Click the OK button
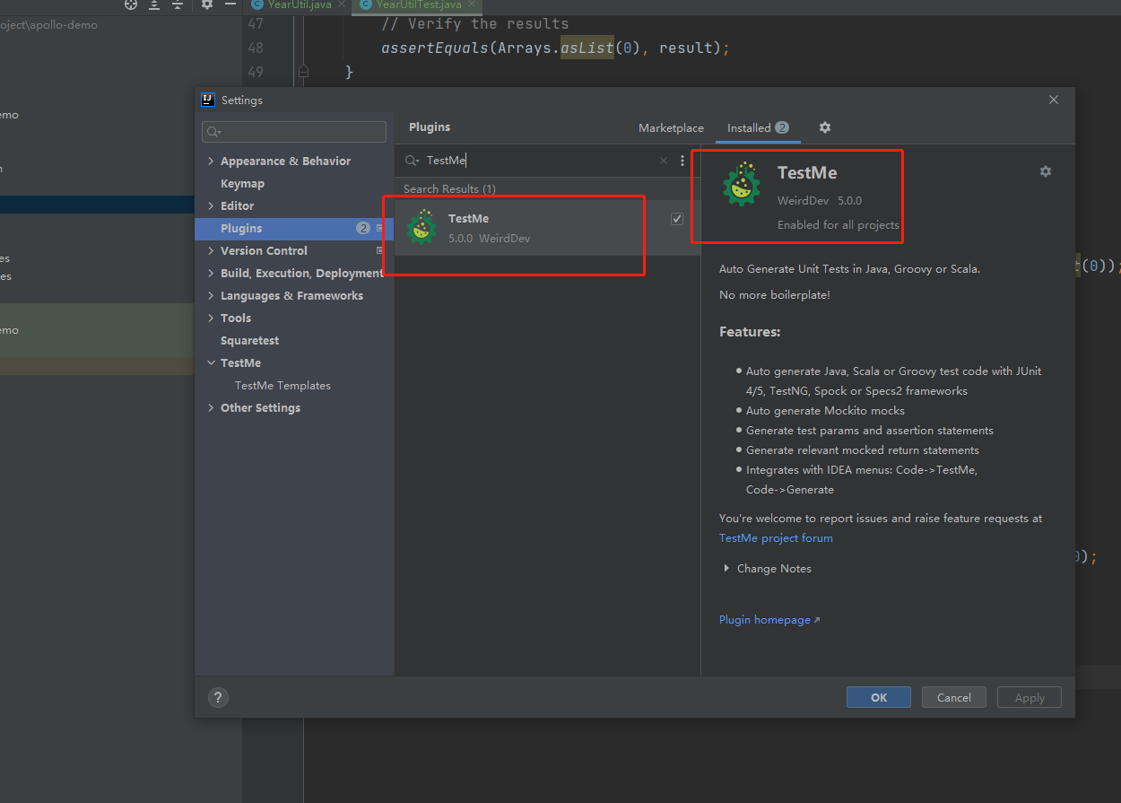This screenshot has height=803, width=1121. click(879, 697)
